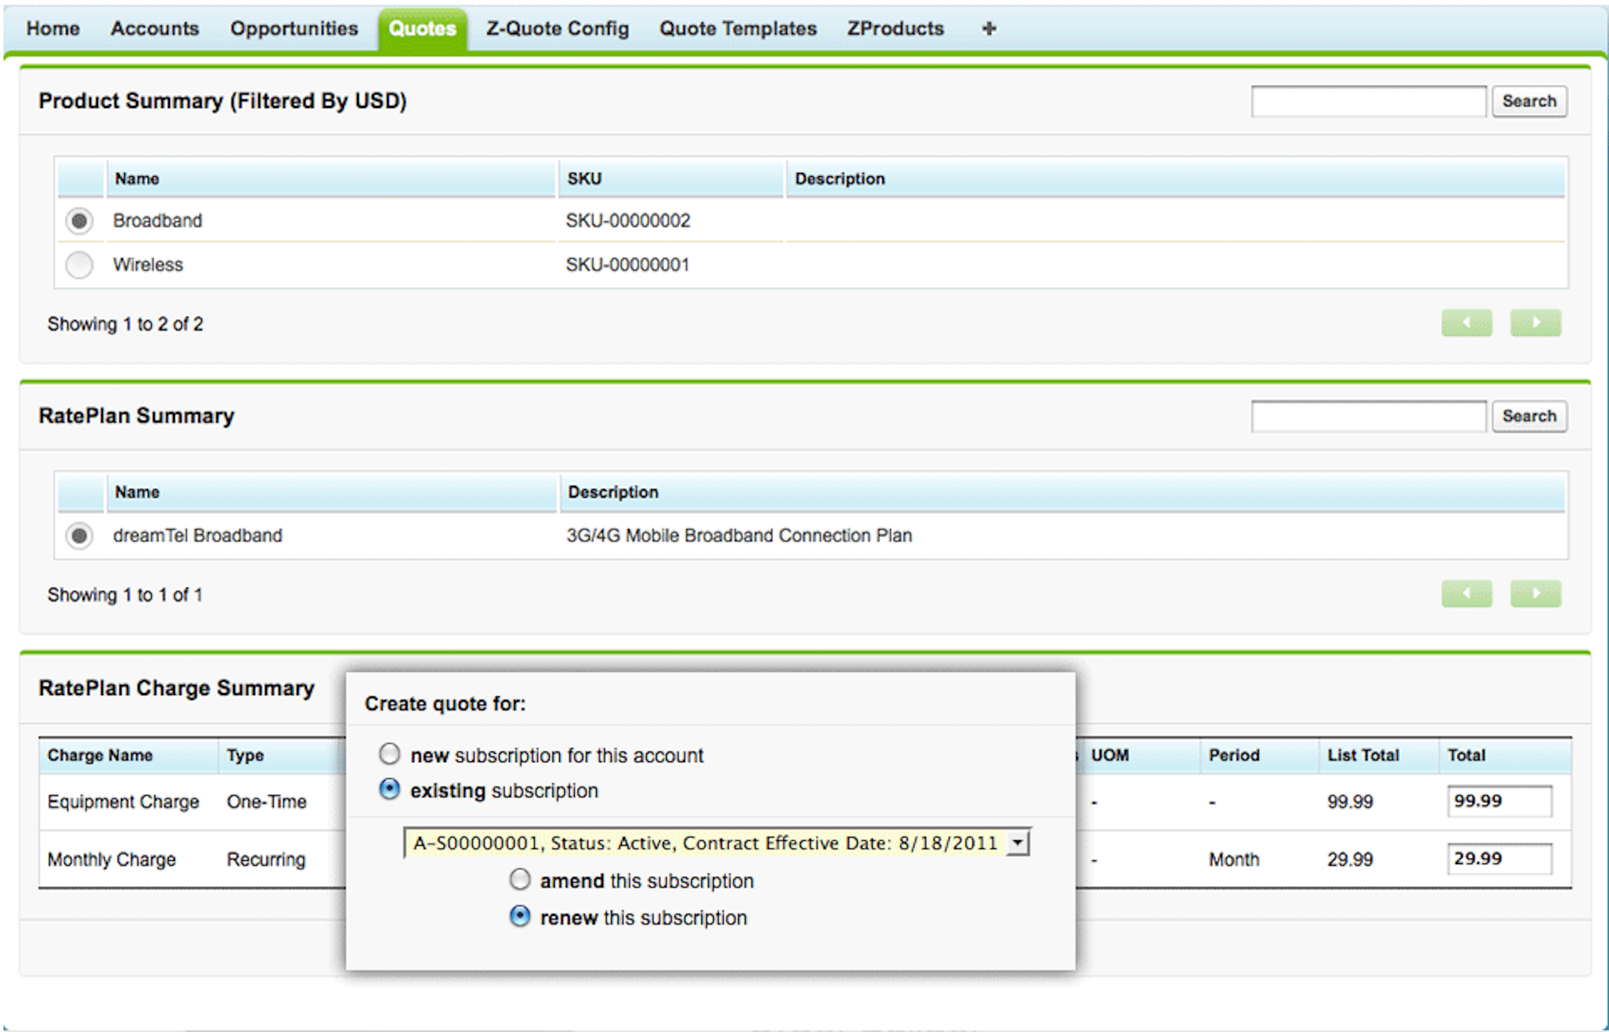Choose new subscription for this account

(x=389, y=754)
